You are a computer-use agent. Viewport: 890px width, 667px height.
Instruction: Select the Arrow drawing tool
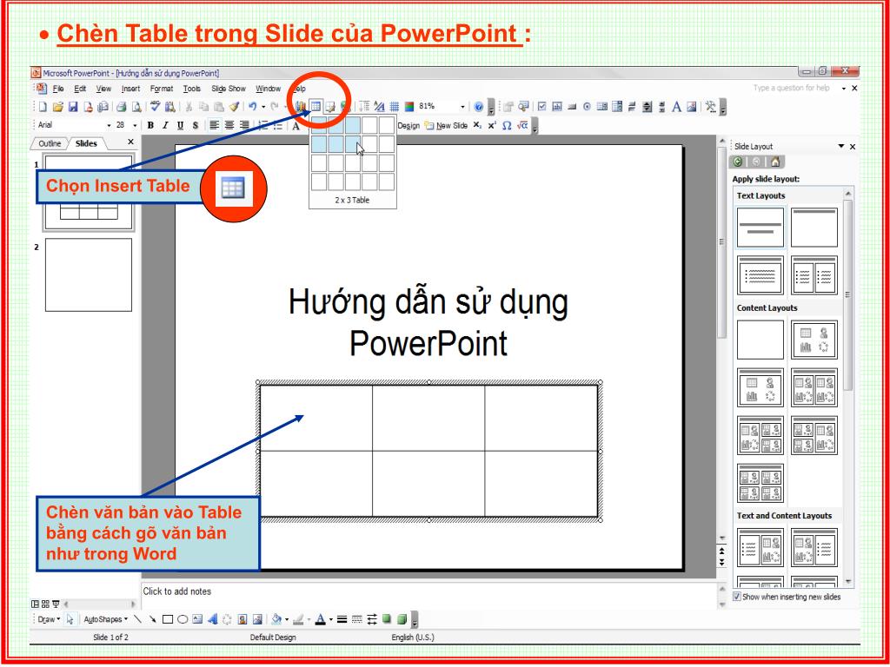tap(152, 619)
